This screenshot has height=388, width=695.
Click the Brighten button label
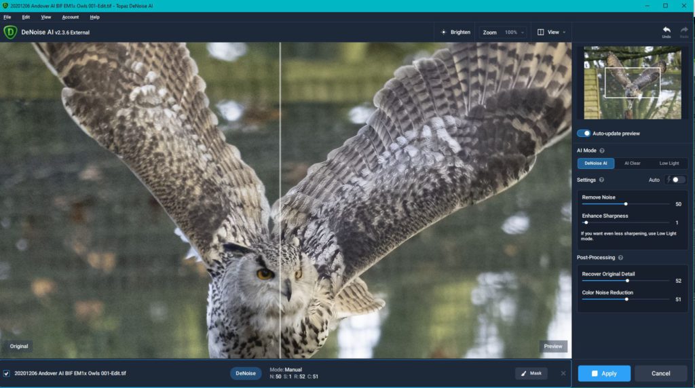coord(460,33)
